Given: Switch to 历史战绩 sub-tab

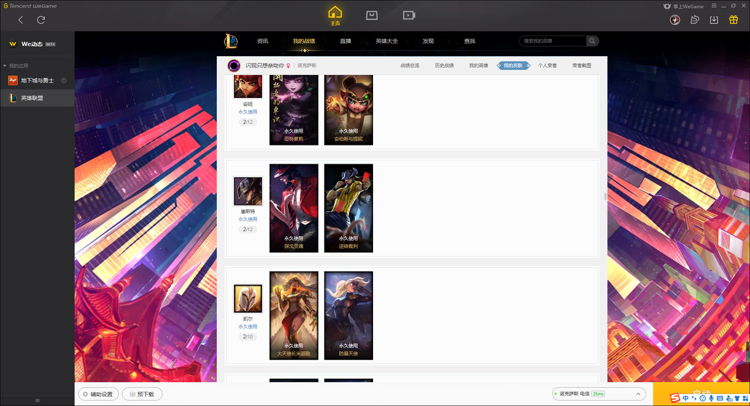Looking at the screenshot, I should [444, 66].
